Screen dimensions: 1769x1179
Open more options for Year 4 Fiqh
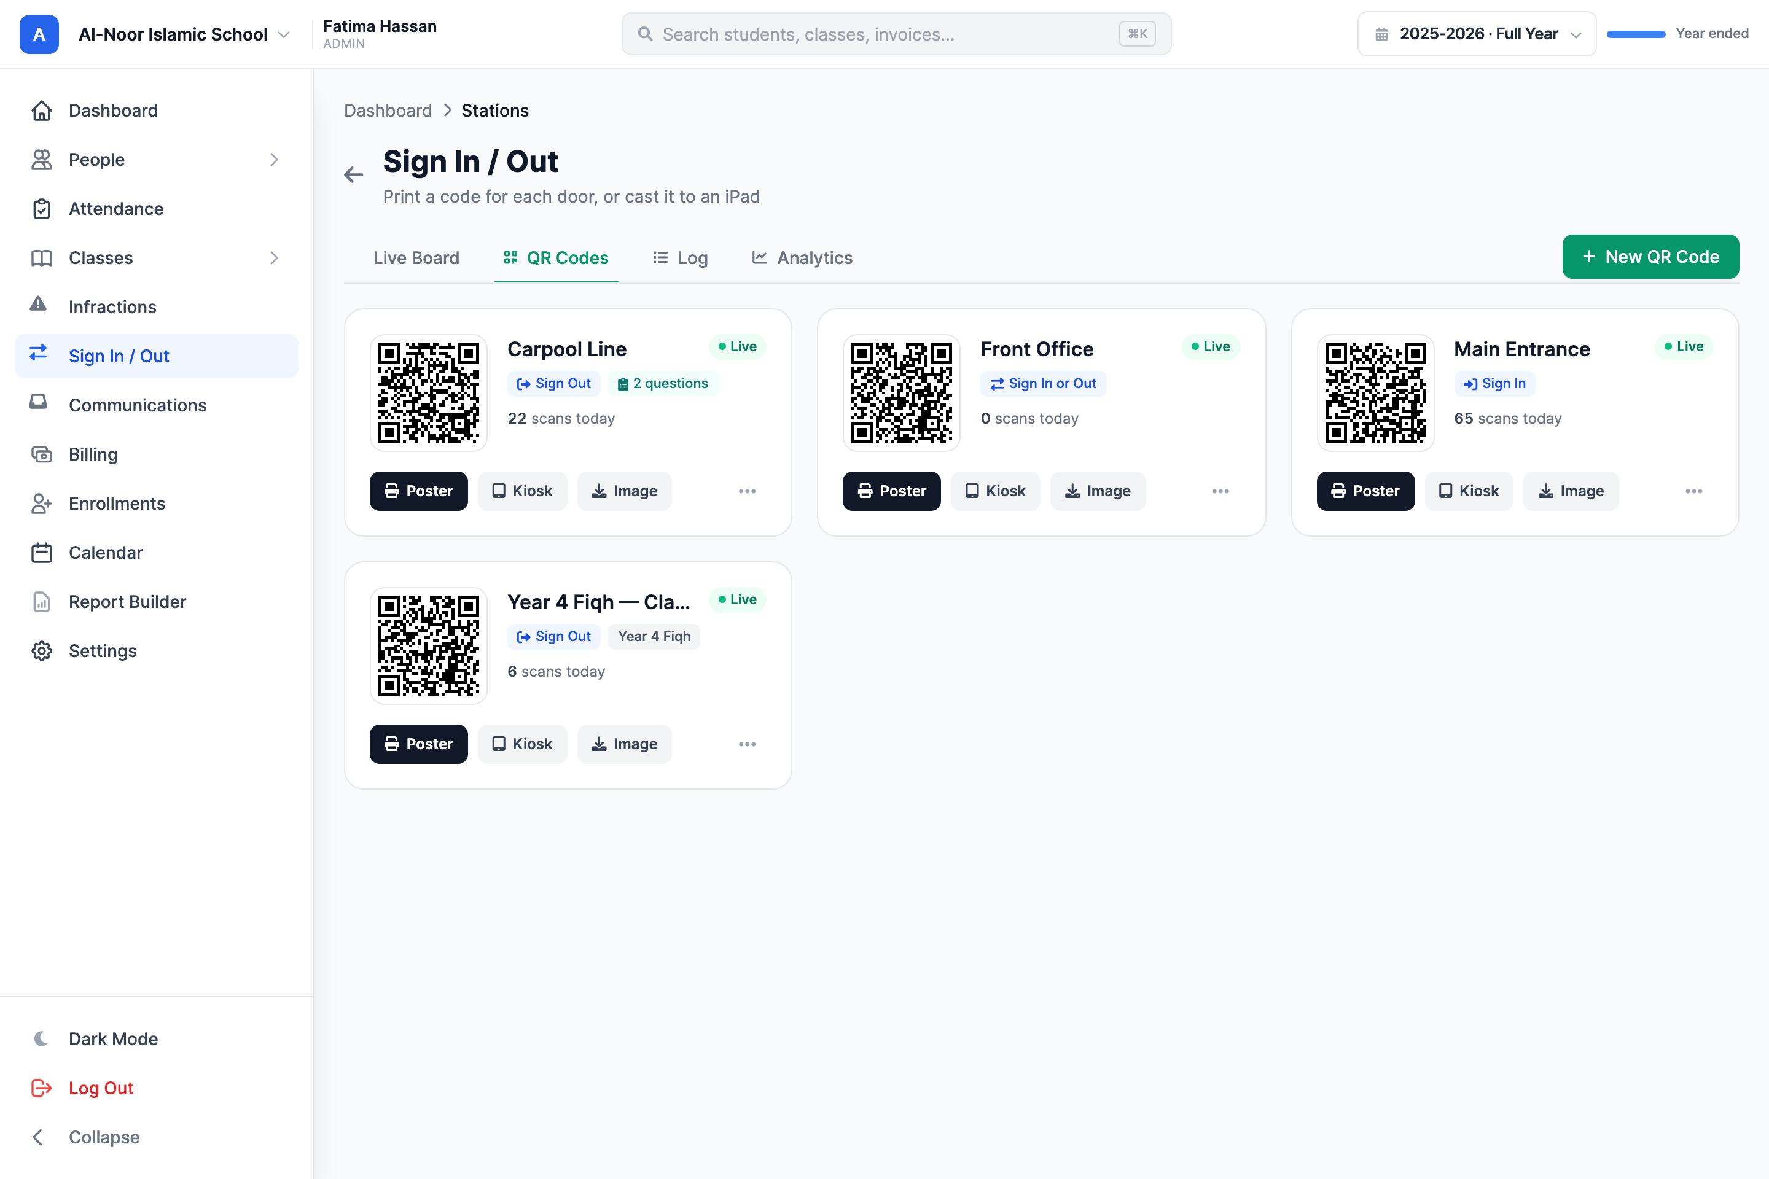[747, 744]
